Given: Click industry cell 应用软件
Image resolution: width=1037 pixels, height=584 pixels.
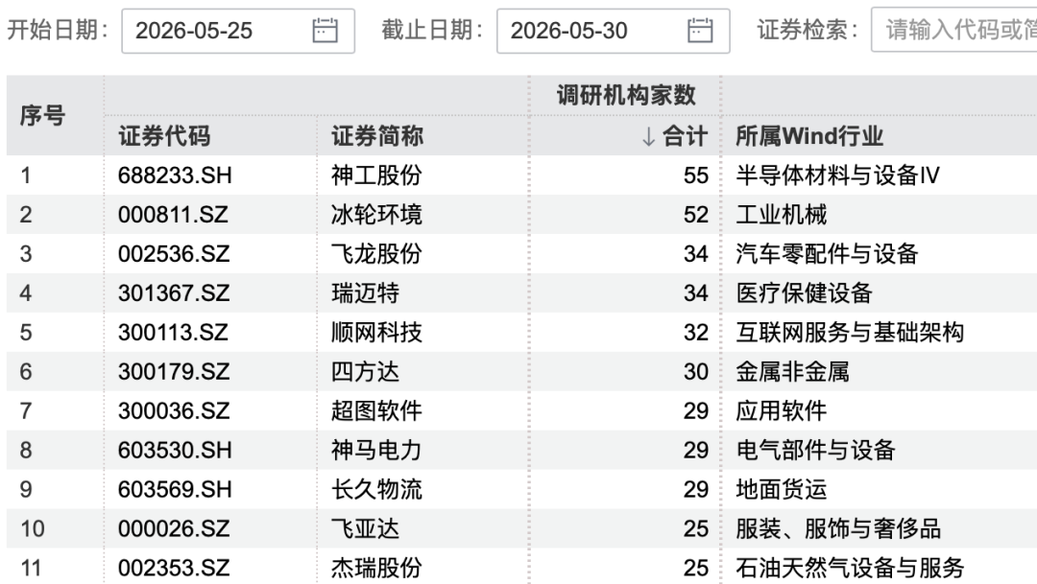Looking at the screenshot, I should pyautogui.click(x=781, y=411).
